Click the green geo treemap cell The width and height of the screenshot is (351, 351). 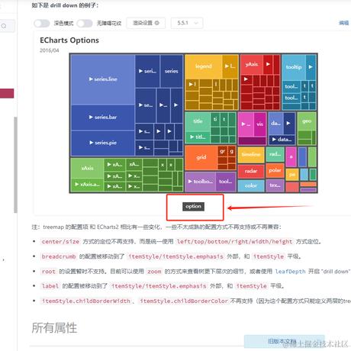(x=307, y=121)
